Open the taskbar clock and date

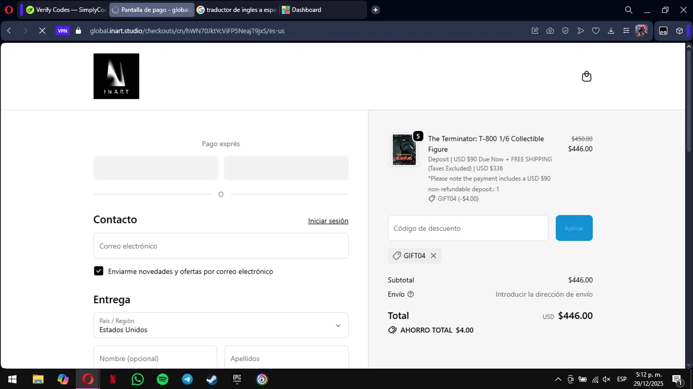(649, 379)
